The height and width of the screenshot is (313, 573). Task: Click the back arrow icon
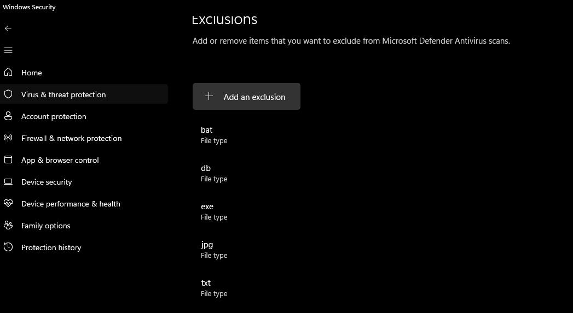pos(8,28)
